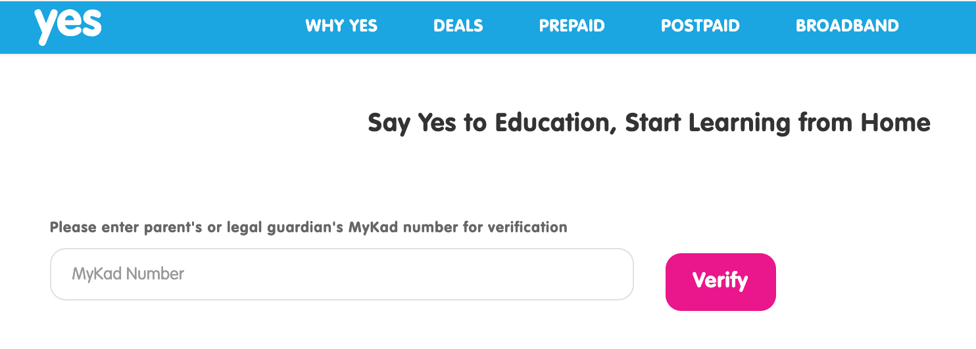Viewport: 976px width, 349px height.
Task: Open the DEALS navigation item
Action: pos(458,26)
